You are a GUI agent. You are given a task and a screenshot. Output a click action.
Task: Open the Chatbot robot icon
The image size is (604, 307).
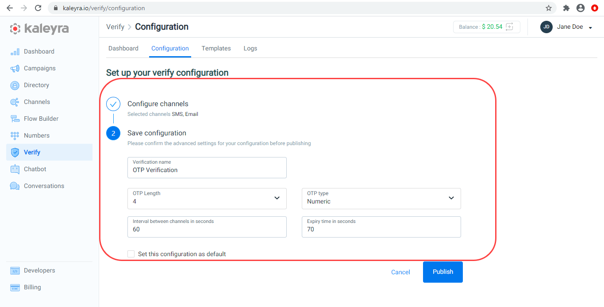(x=15, y=169)
